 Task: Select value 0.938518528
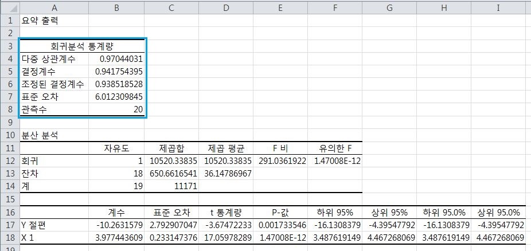pyautogui.click(x=116, y=84)
